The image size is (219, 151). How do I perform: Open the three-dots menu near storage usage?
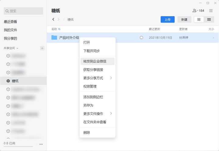pyautogui.click(x=41, y=144)
